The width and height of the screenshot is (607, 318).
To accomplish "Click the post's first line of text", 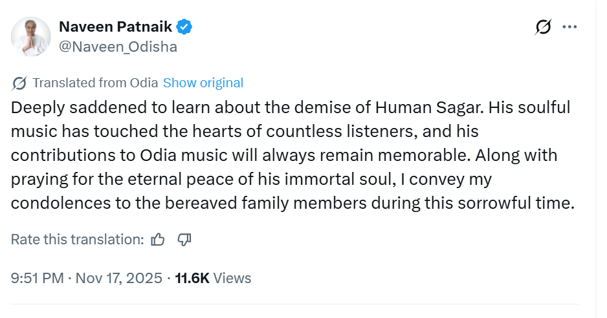I will [x=290, y=108].
